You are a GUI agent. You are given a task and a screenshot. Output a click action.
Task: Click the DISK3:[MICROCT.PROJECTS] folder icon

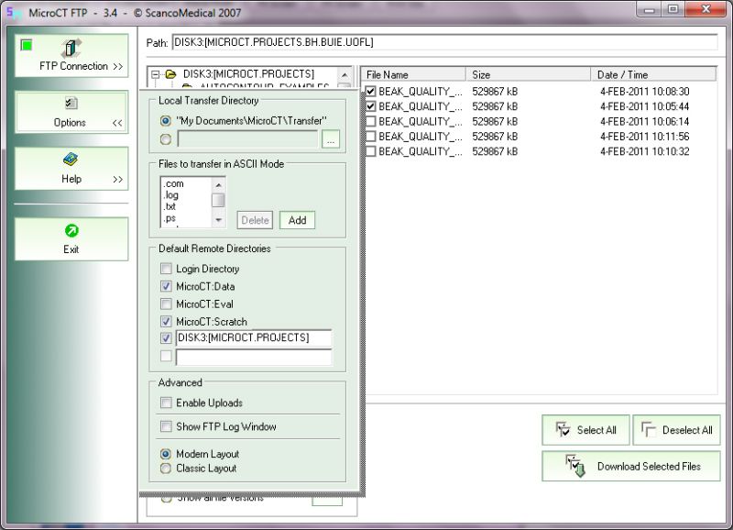[x=171, y=74]
